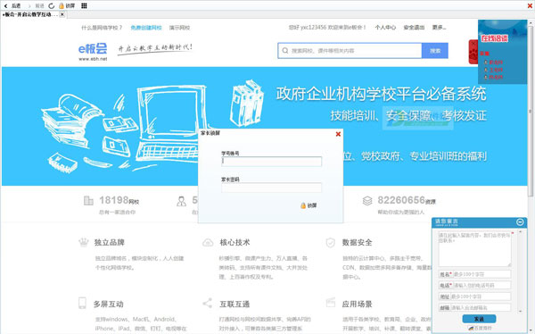535x334 pixels.
Task: Minimize the 请您留言 message panel
Action: [x=520, y=222]
